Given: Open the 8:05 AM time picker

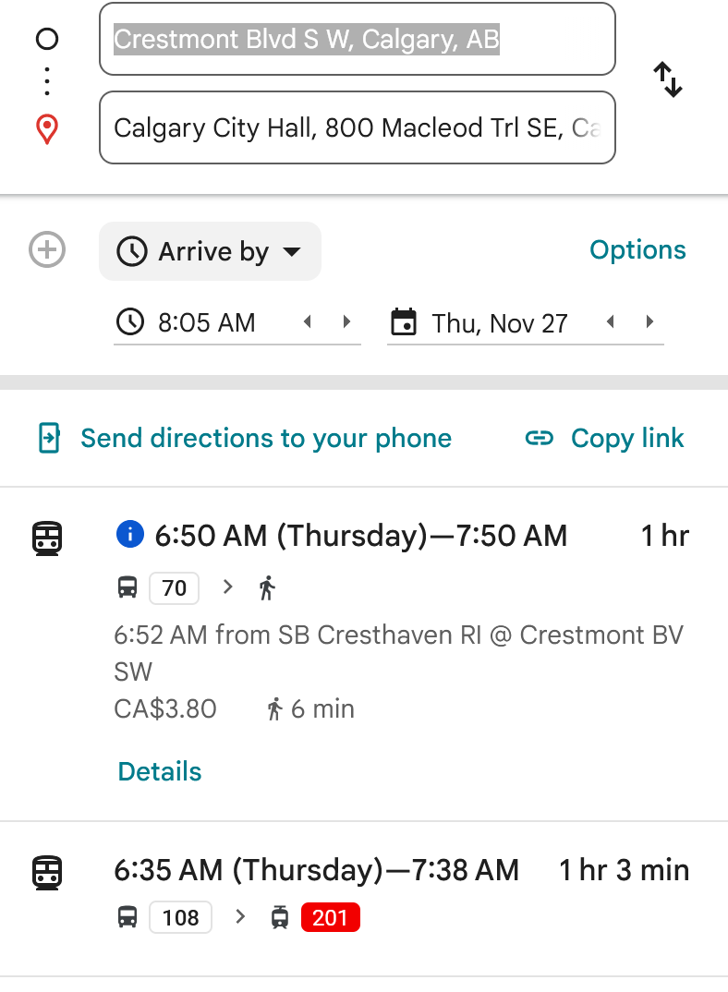Looking at the screenshot, I should 206,322.
